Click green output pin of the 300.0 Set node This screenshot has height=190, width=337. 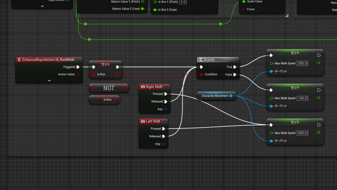click(x=318, y=63)
